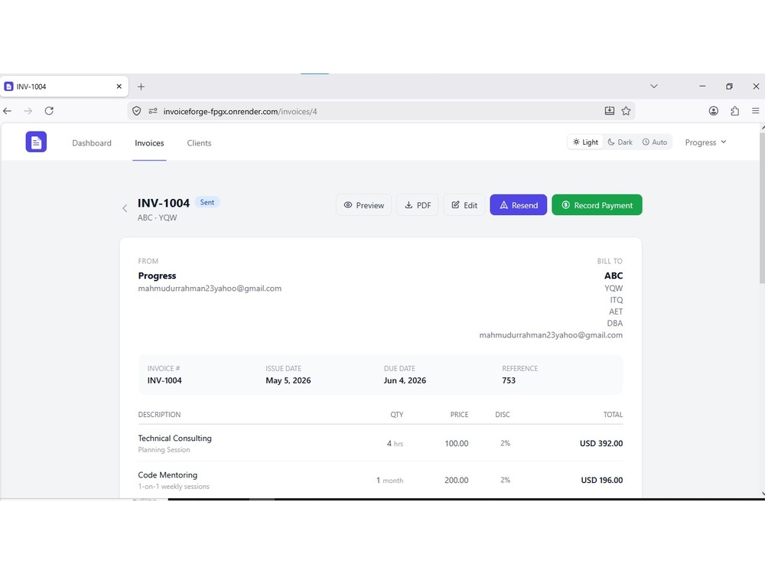Open the Invoices tab
The height and width of the screenshot is (574, 765).
coord(149,143)
